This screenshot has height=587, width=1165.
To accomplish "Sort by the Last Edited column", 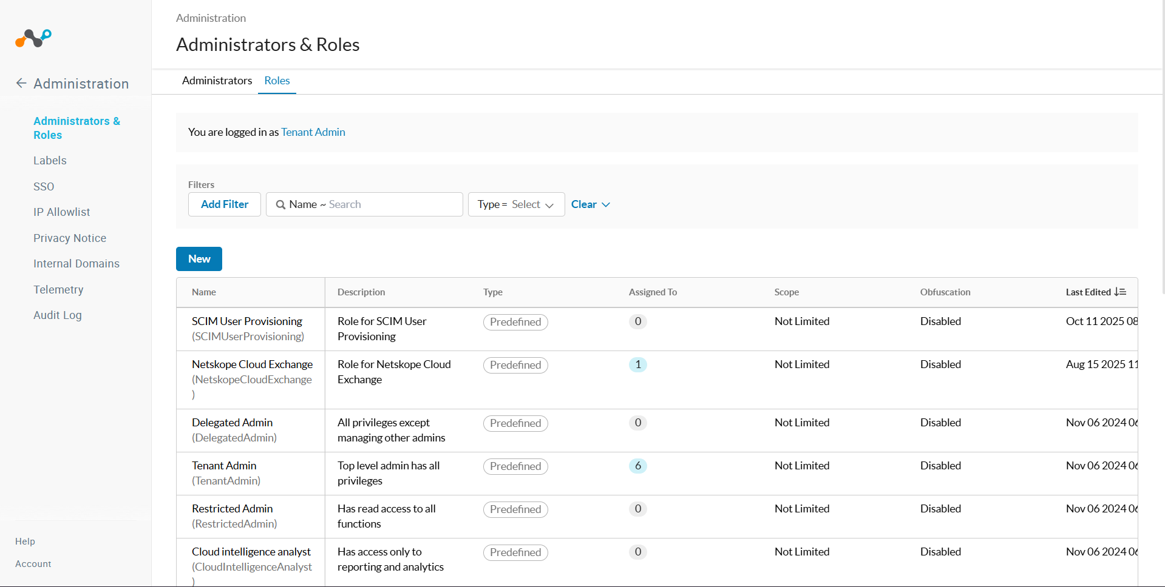I will (x=1089, y=292).
